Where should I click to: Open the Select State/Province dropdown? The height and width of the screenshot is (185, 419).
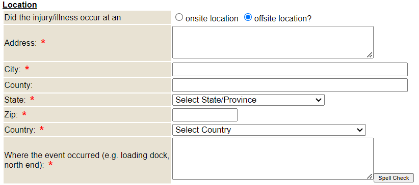coord(249,100)
